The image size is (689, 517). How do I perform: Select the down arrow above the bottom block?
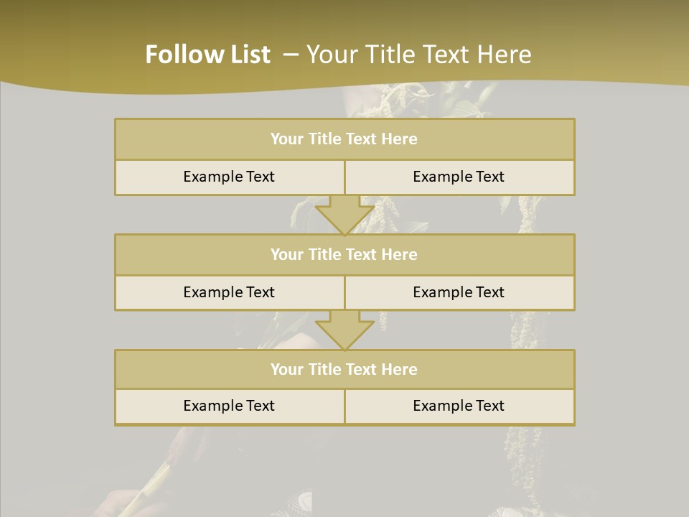[344, 330]
